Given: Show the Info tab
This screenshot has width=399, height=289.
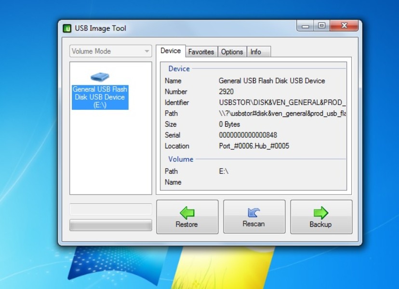Looking at the screenshot, I should click(256, 52).
